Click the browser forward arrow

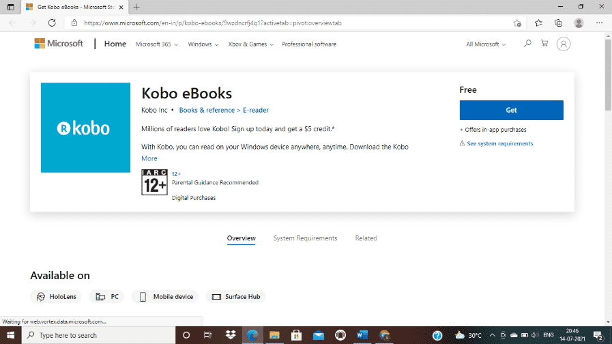[32, 23]
